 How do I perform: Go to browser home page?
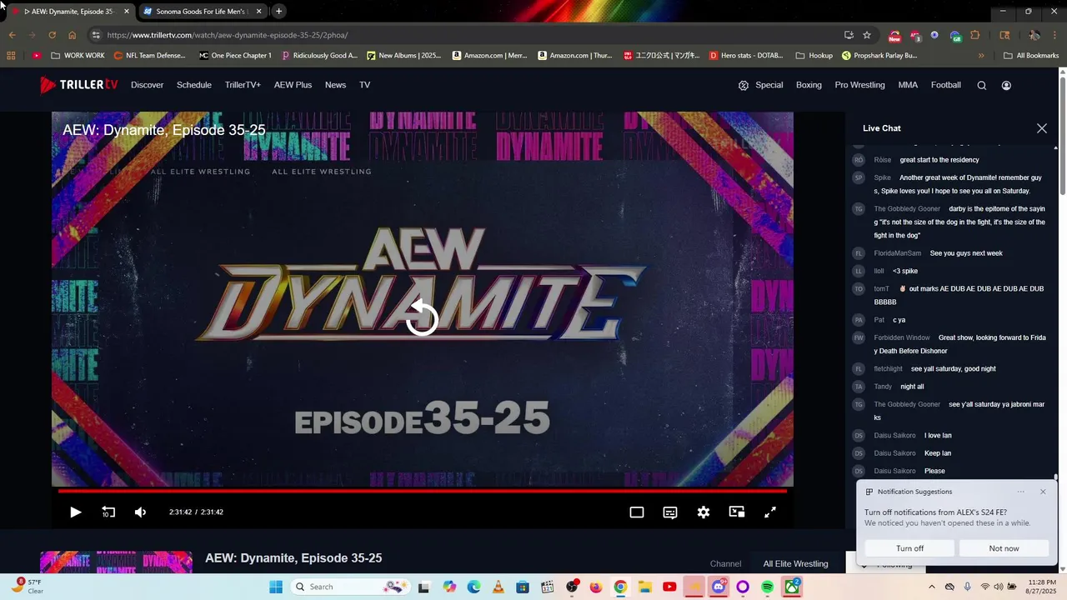pos(73,35)
